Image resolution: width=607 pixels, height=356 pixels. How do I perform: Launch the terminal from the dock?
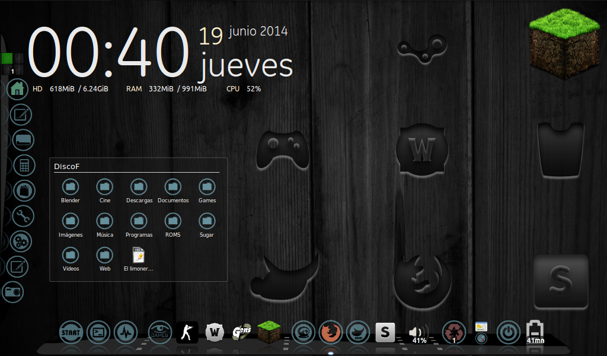pos(98,332)
